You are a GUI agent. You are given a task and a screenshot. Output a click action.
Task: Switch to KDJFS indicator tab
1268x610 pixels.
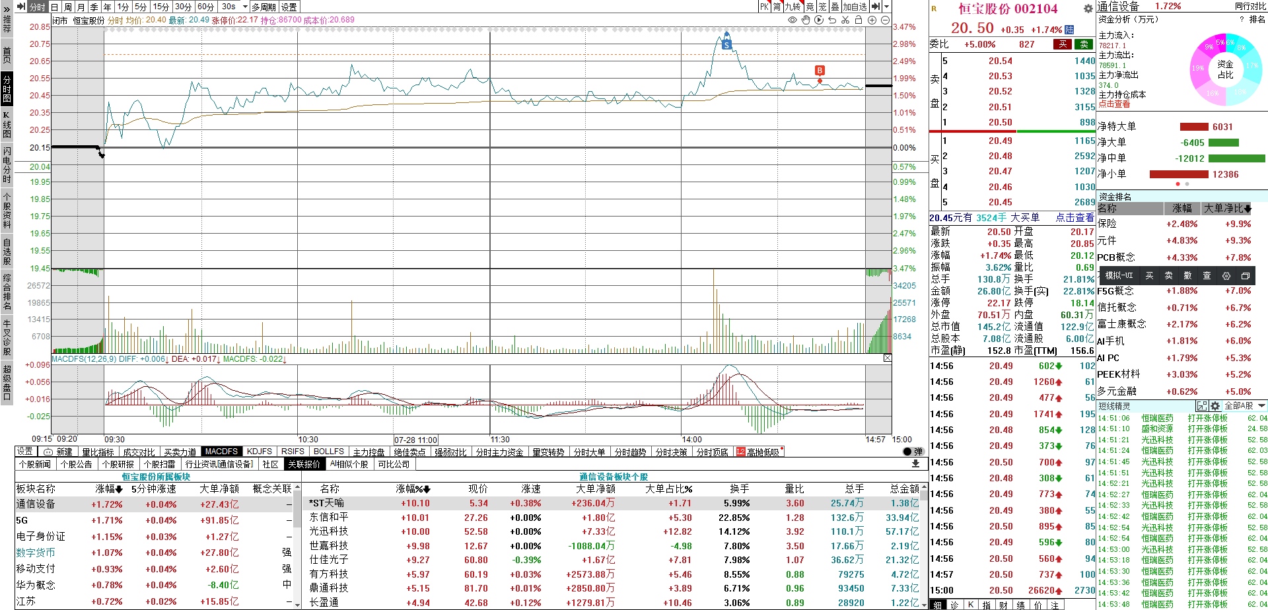[x=260, y=452]
